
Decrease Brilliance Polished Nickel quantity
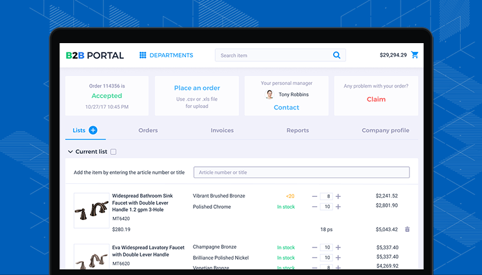click(x=315, y=257)
